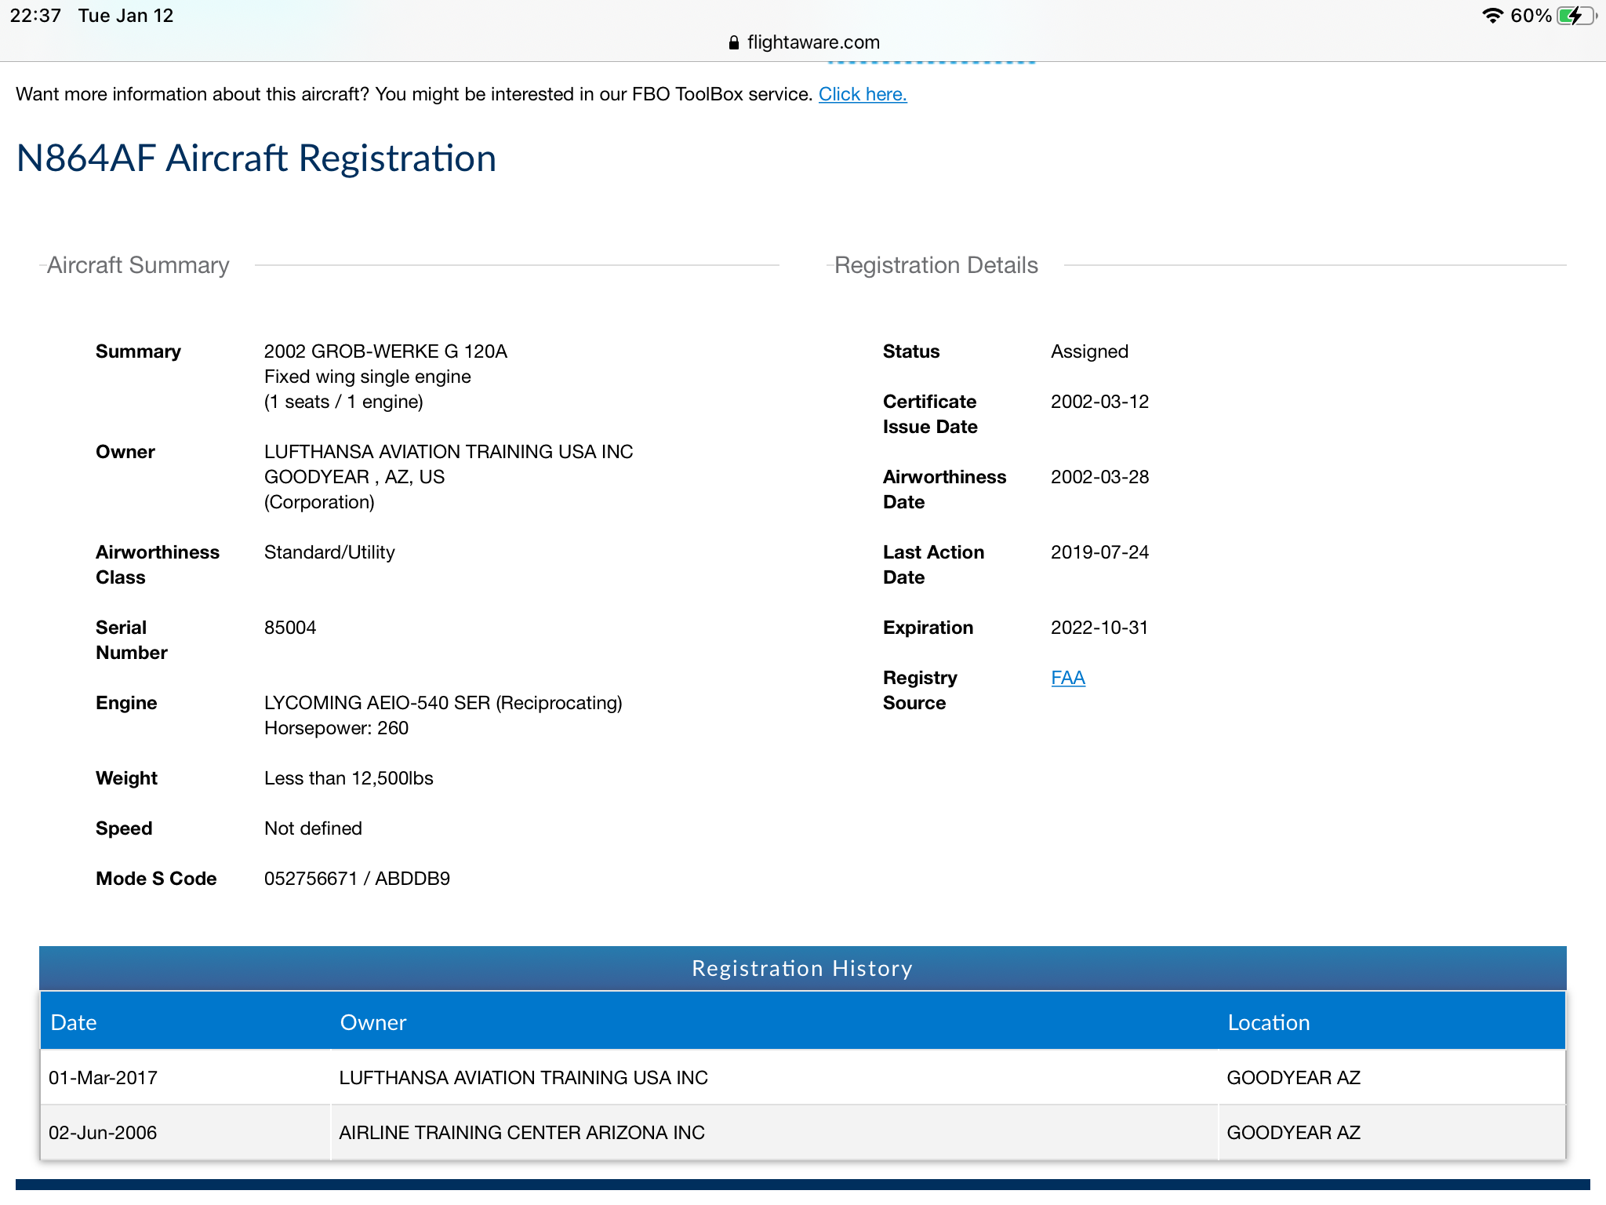Select the 'Less than 12,500lbs' weight value

pyautogui.click(x=349, y=778)
